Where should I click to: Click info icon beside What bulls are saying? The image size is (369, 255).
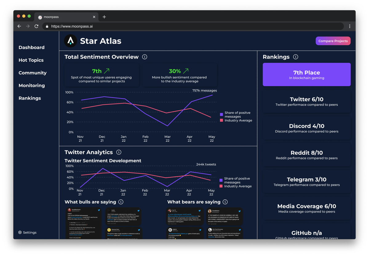pyautogui.click(x=121, y=202)
